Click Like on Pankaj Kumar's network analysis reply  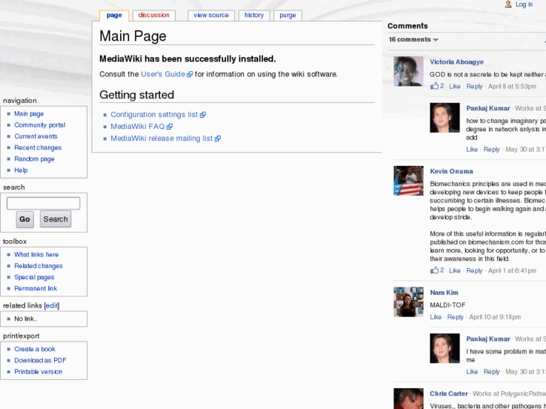point(472,149)
